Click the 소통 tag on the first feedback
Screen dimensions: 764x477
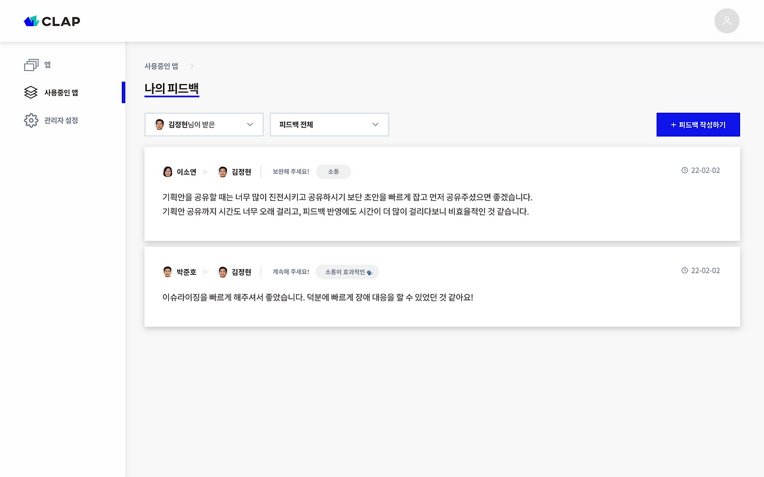[333, 171]
